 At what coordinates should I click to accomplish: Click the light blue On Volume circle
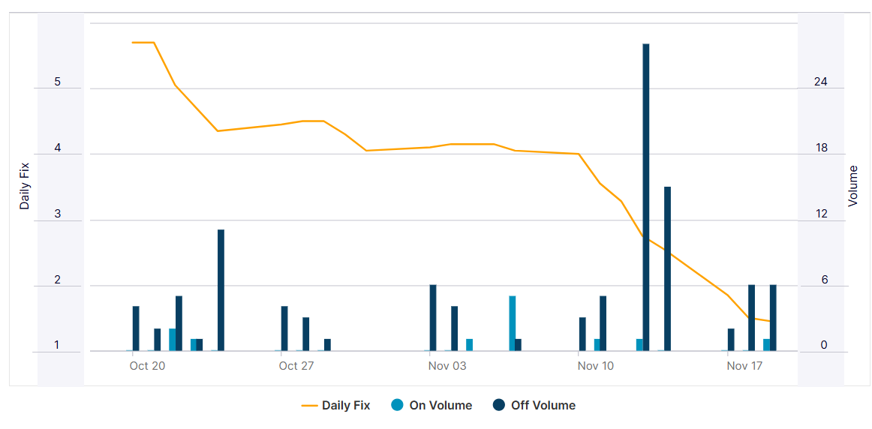(x=398, y=406)
